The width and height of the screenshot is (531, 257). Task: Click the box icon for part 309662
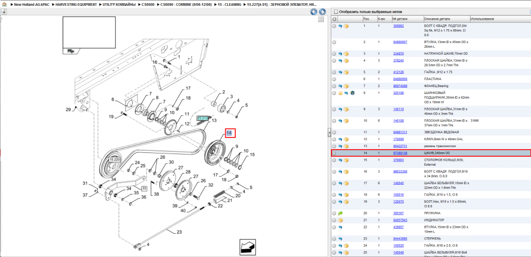[346, 25]
